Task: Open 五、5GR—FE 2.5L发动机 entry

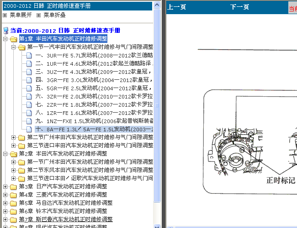Action: [x=93, y=88]
